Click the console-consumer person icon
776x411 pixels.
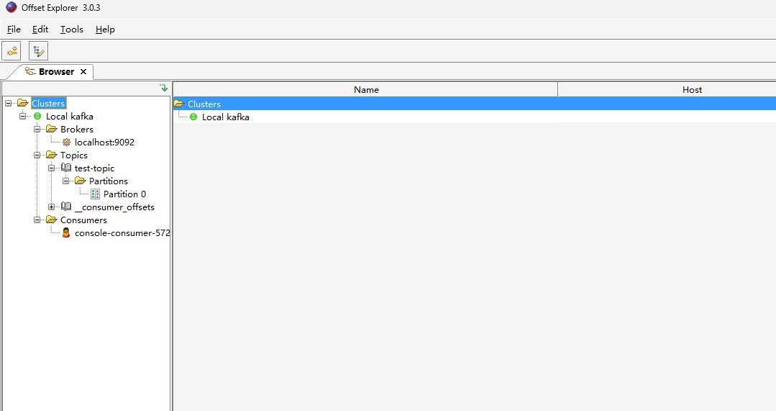(66, 233)
